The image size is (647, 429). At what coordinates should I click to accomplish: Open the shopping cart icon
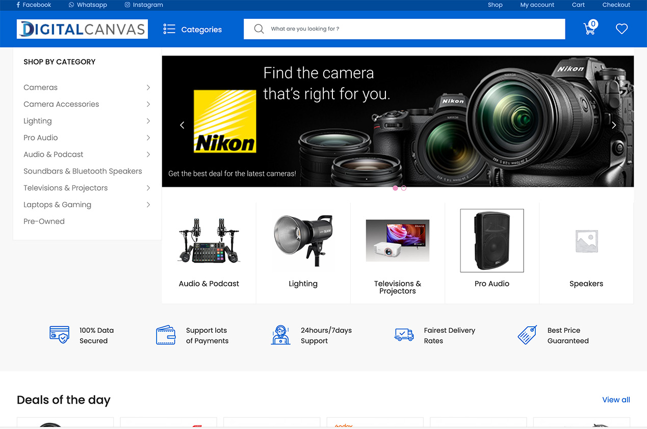(x=590, y=28)
